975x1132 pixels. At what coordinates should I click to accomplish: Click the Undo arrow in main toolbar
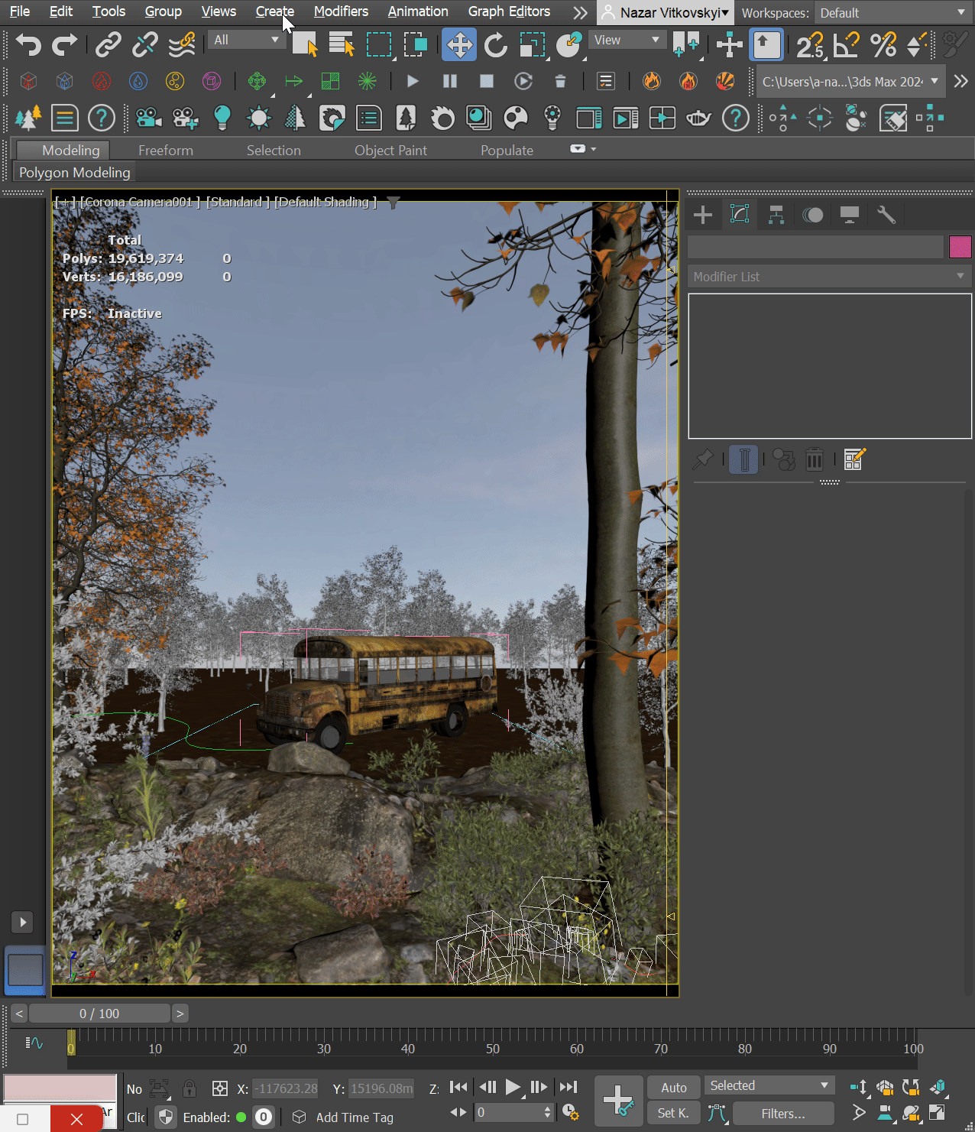28,45
